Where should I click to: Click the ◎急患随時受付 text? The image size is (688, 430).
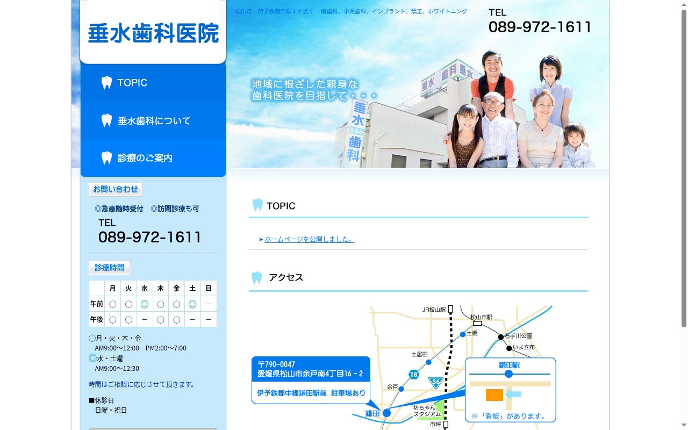(x=119, y=209)
